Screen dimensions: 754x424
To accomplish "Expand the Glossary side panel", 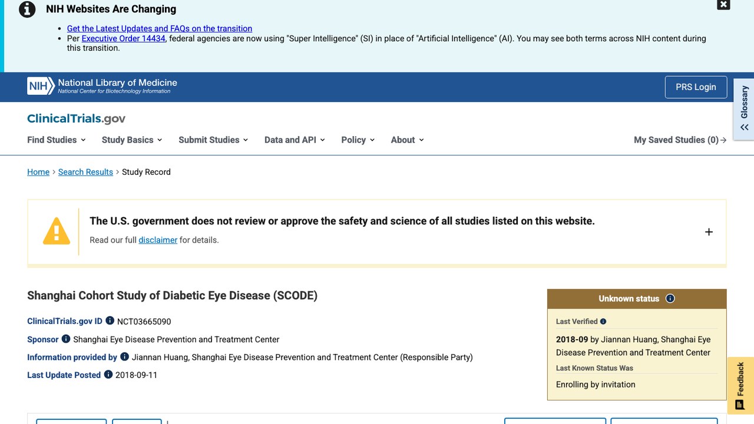I will pyautogui.click(x=744, y=110).
